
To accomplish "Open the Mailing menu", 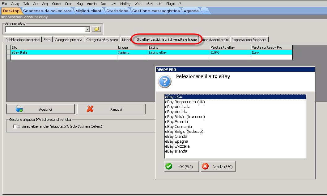I will 125,4.
